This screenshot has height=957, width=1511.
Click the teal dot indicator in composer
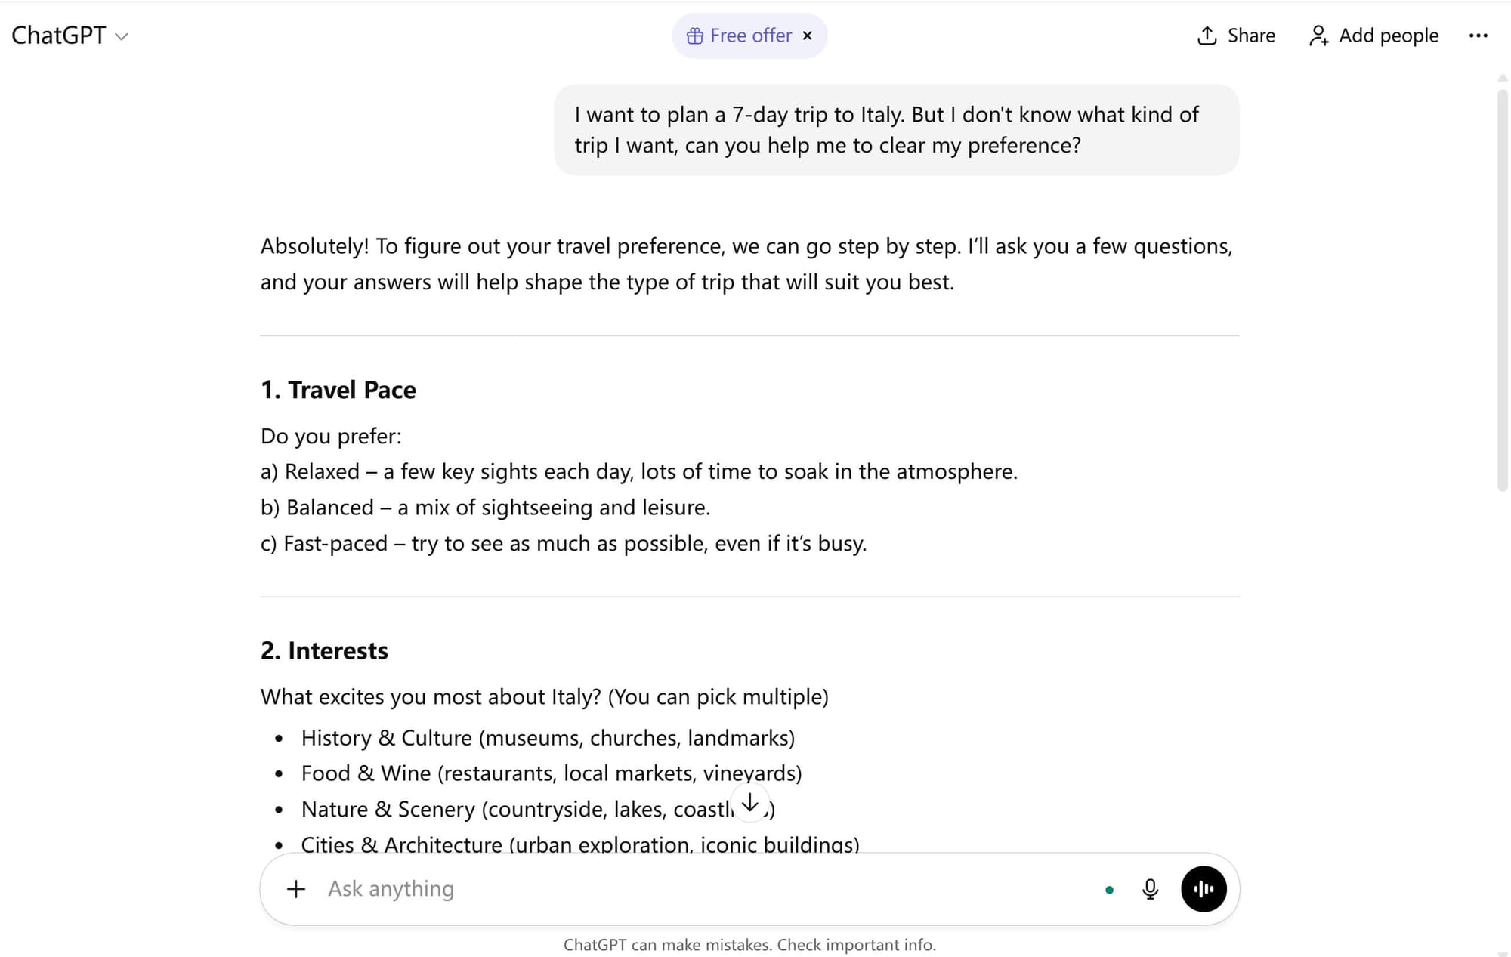click(x=1109, y=890)
